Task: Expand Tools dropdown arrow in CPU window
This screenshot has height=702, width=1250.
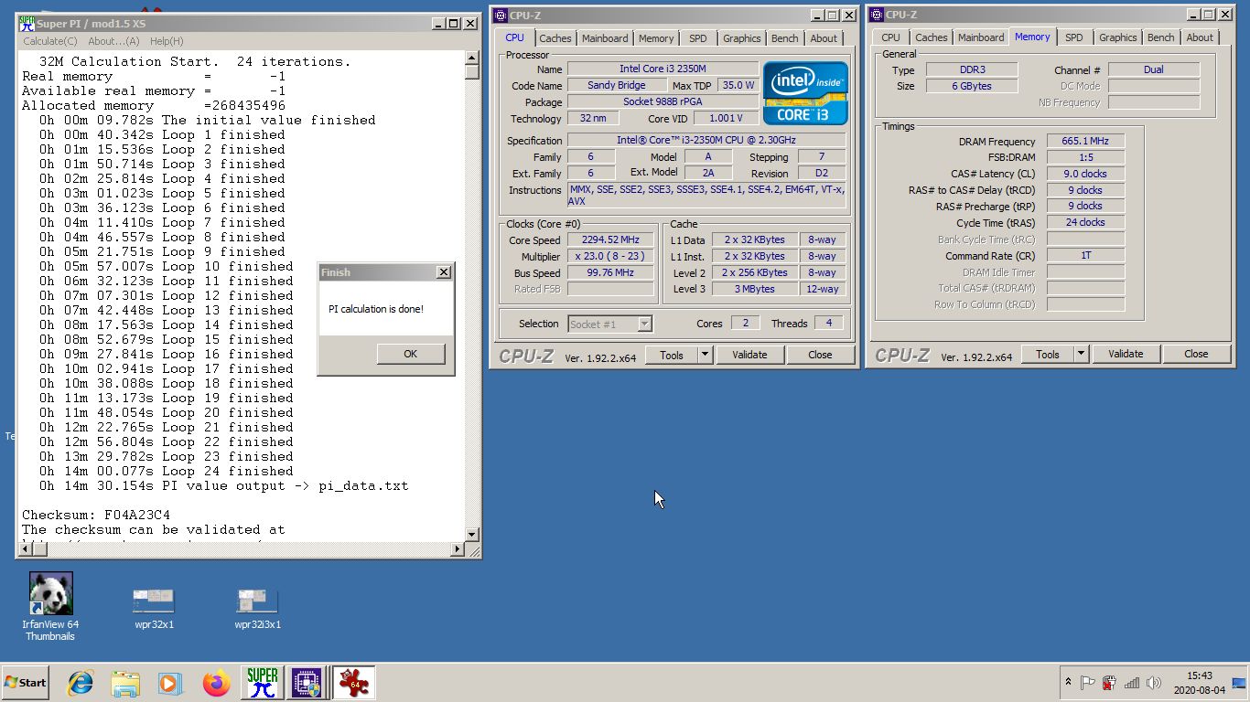Action: tap(705, 355)
